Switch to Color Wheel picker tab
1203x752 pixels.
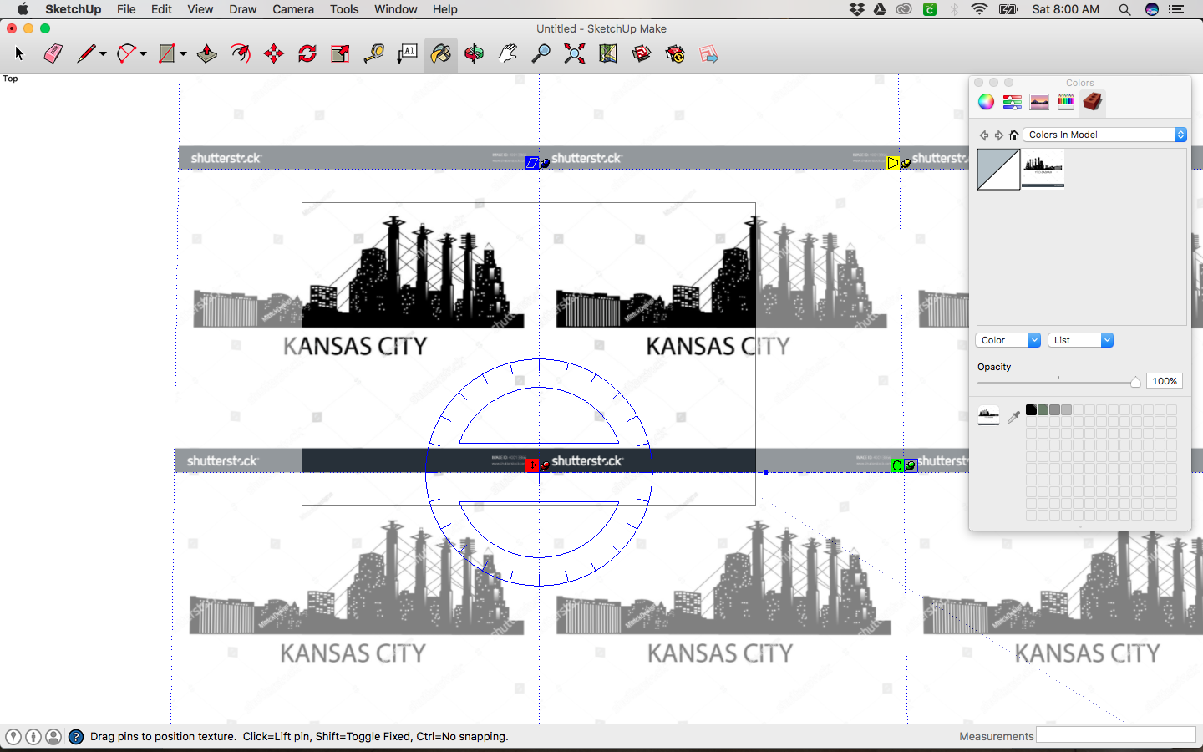click(x=987, y=102)
